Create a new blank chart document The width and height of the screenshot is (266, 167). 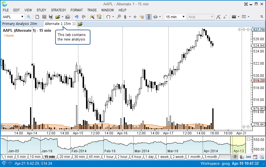(x=37, y=17)
